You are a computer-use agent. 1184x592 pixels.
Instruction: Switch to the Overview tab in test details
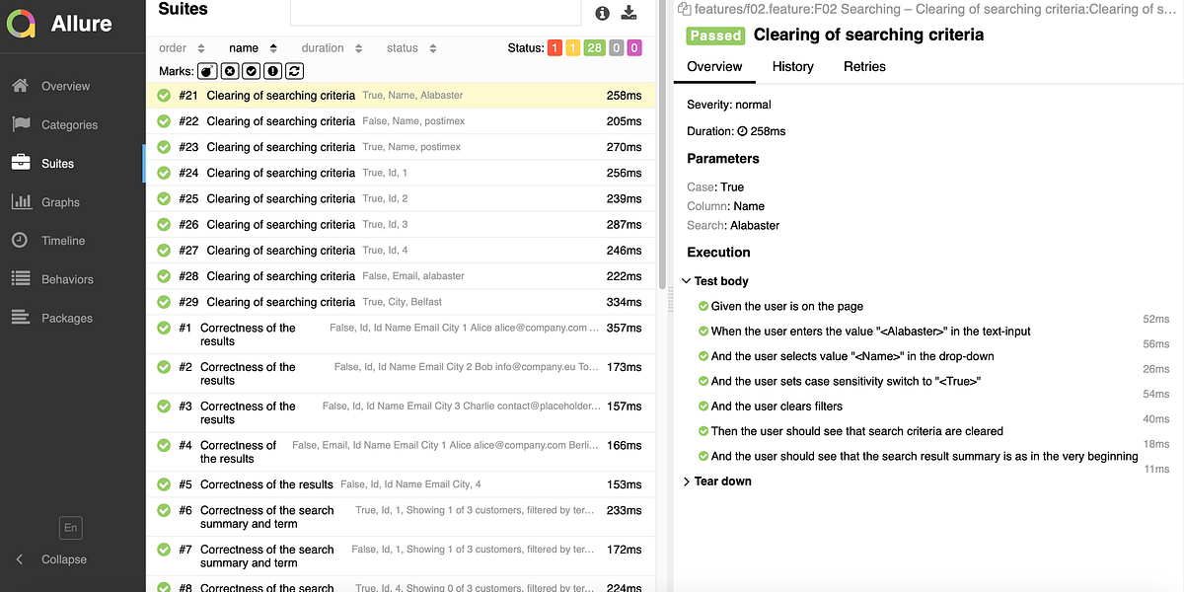click(x=714, y=66)
